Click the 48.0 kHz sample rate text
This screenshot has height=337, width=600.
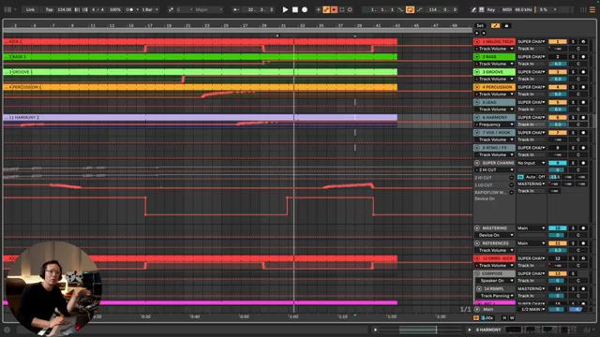coord(523,9)
